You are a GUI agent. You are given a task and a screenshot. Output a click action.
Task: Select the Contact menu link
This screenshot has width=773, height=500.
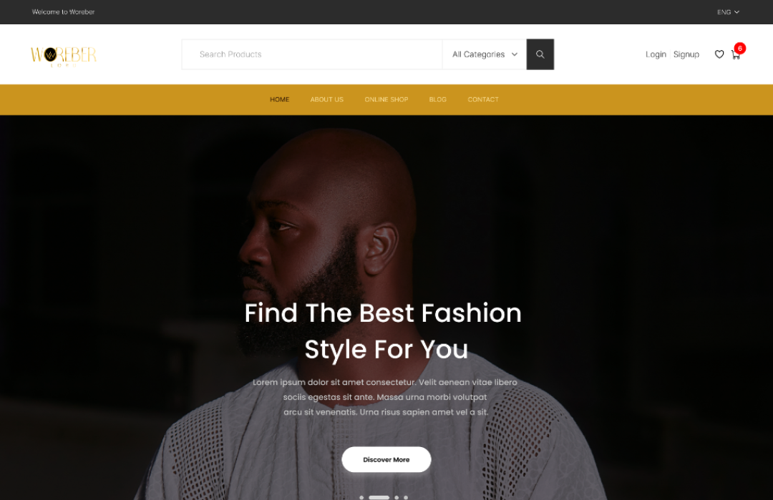(483, 99)
